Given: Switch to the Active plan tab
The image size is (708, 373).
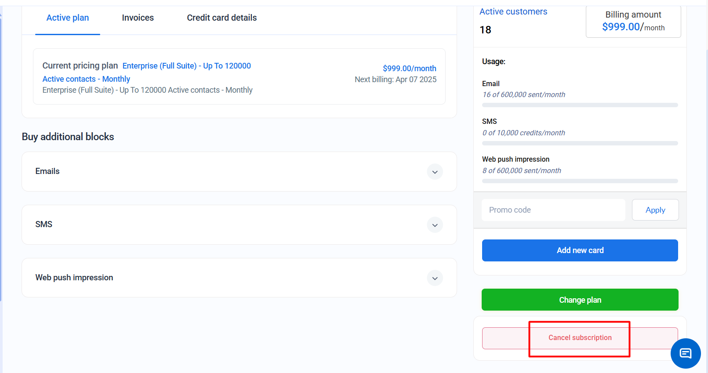Looking at the screenshot, I should pyautogui.click(x=68, y=18).
